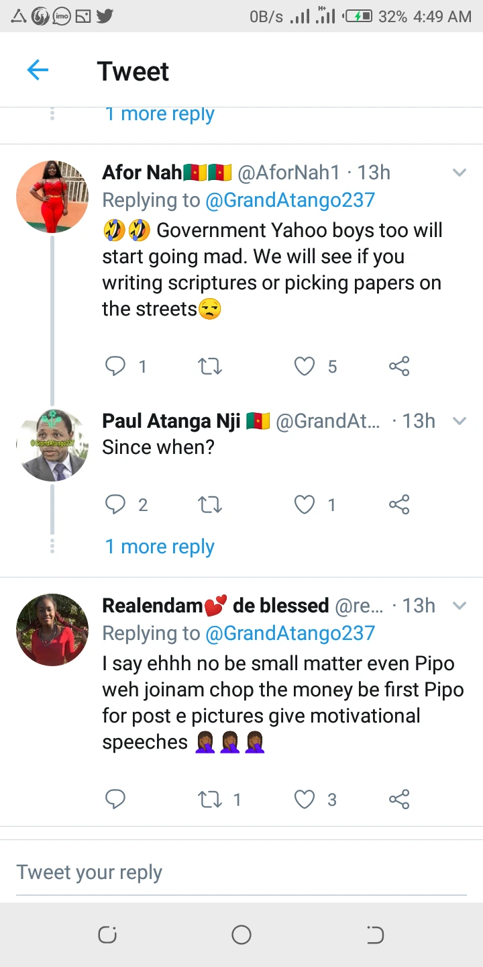Share Paul Atanga Nji's tweet
Screen dimensions: 483x967
tap(399, 504)
